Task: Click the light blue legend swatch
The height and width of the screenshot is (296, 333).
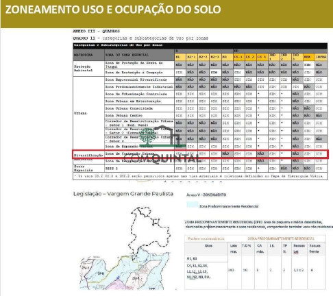Action: pos(193,205)
